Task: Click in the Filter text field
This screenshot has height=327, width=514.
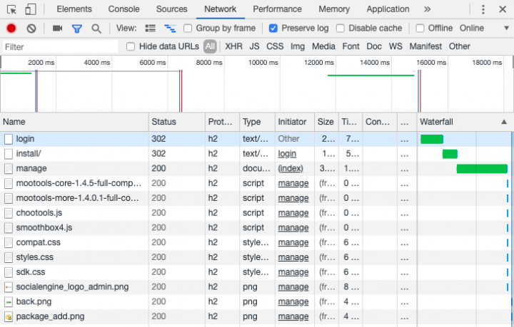Action: coord(60,47)
